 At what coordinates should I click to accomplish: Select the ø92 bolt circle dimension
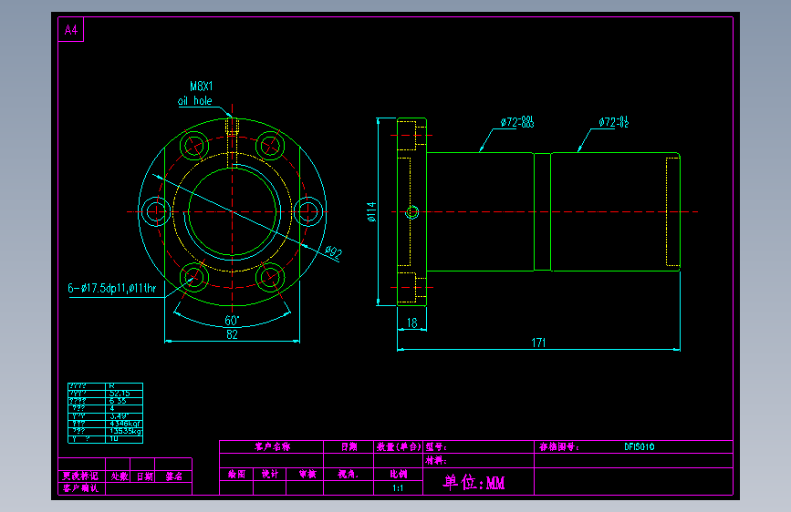coord(333,252)
